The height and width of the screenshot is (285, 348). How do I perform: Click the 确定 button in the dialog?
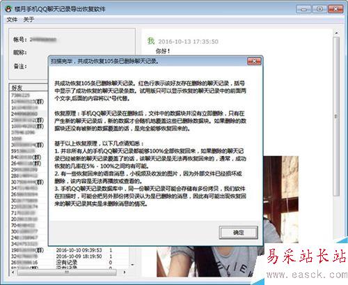(x=238, y=233)
